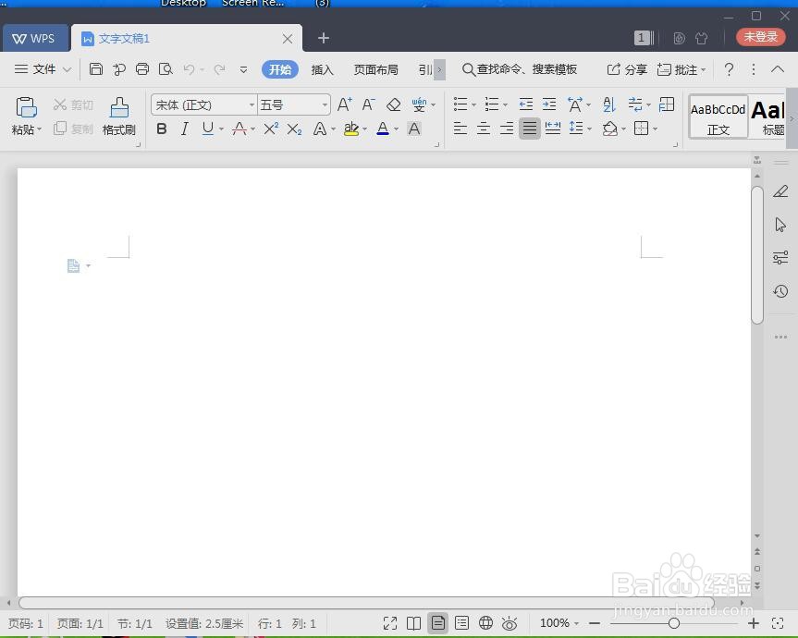
Task: Click the Format Painter (格式刷) icon
Action: (x=119, y=116)
